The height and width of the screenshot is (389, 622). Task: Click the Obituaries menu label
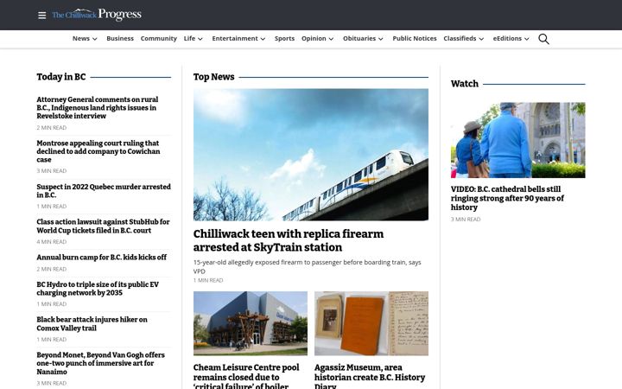click(359, 39)
